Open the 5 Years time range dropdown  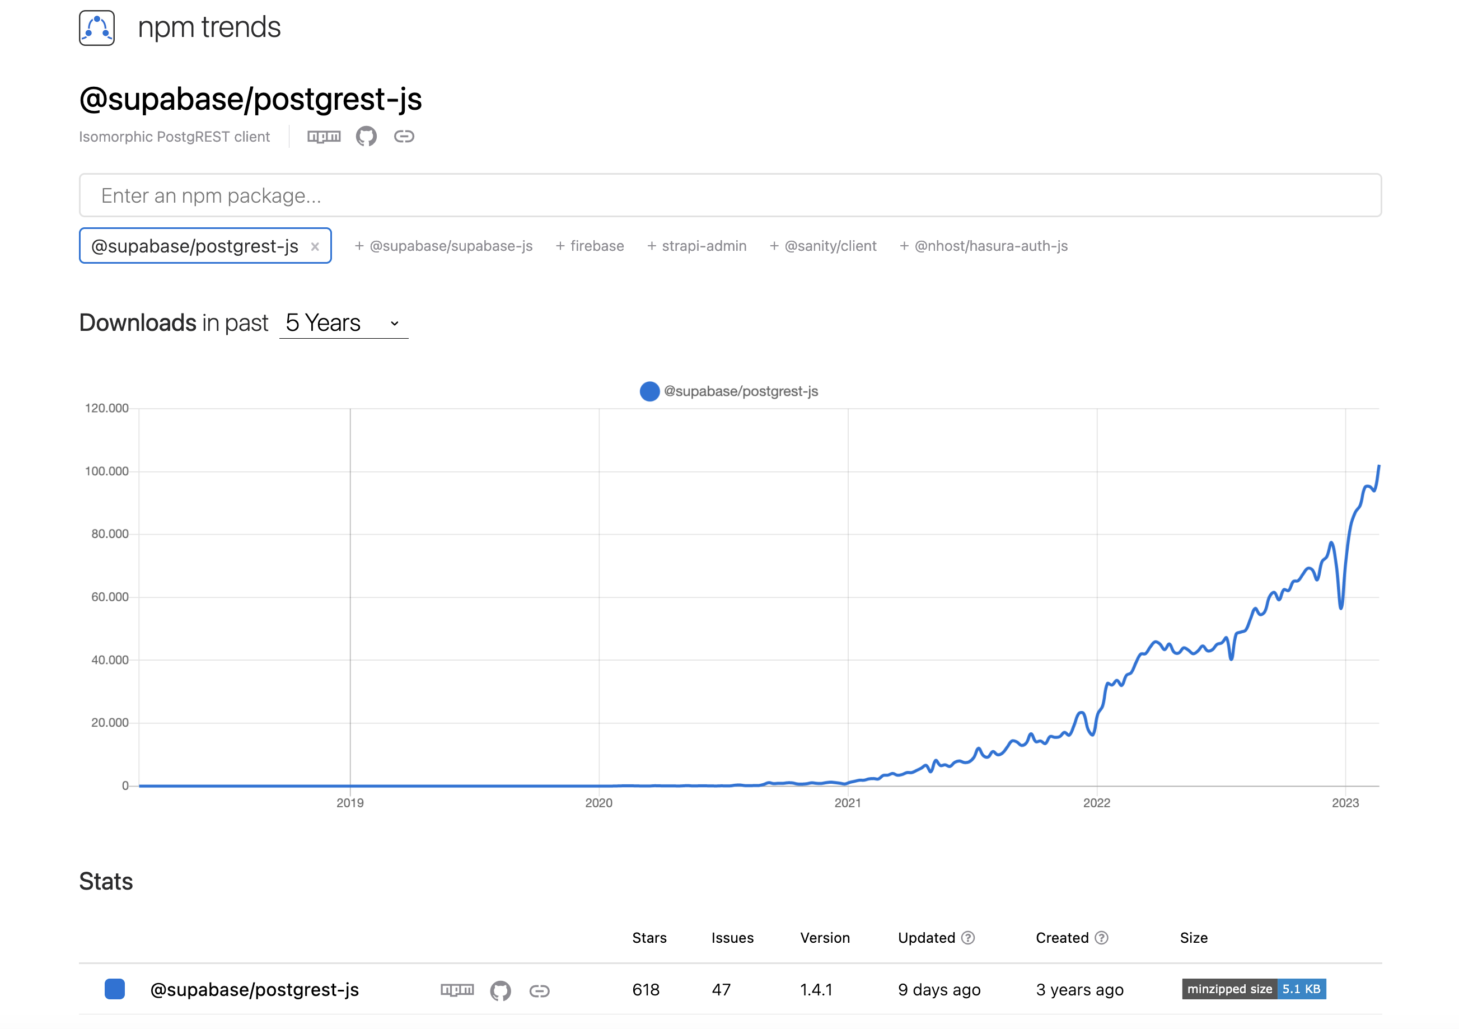tap(343, 323)
